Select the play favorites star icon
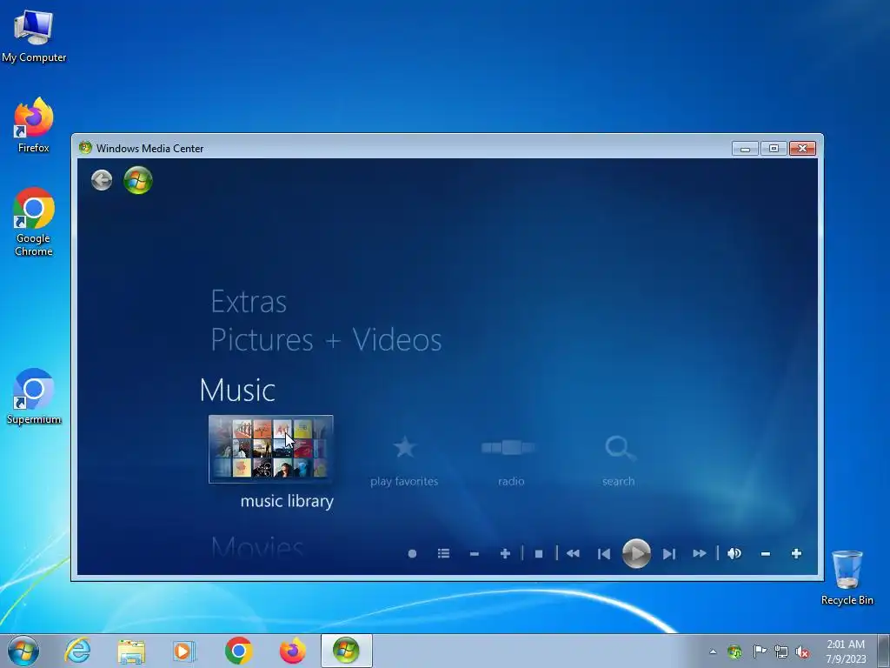The image size is (890, 668). pyautogui.click(x=404, y=448)
